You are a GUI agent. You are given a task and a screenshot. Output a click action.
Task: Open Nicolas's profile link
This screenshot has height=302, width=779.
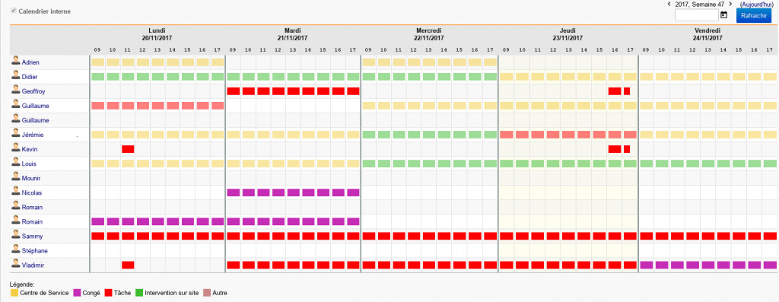tap(32, 192)
